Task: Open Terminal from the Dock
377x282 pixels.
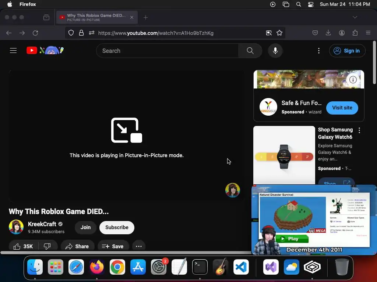Action: point(200,267)
